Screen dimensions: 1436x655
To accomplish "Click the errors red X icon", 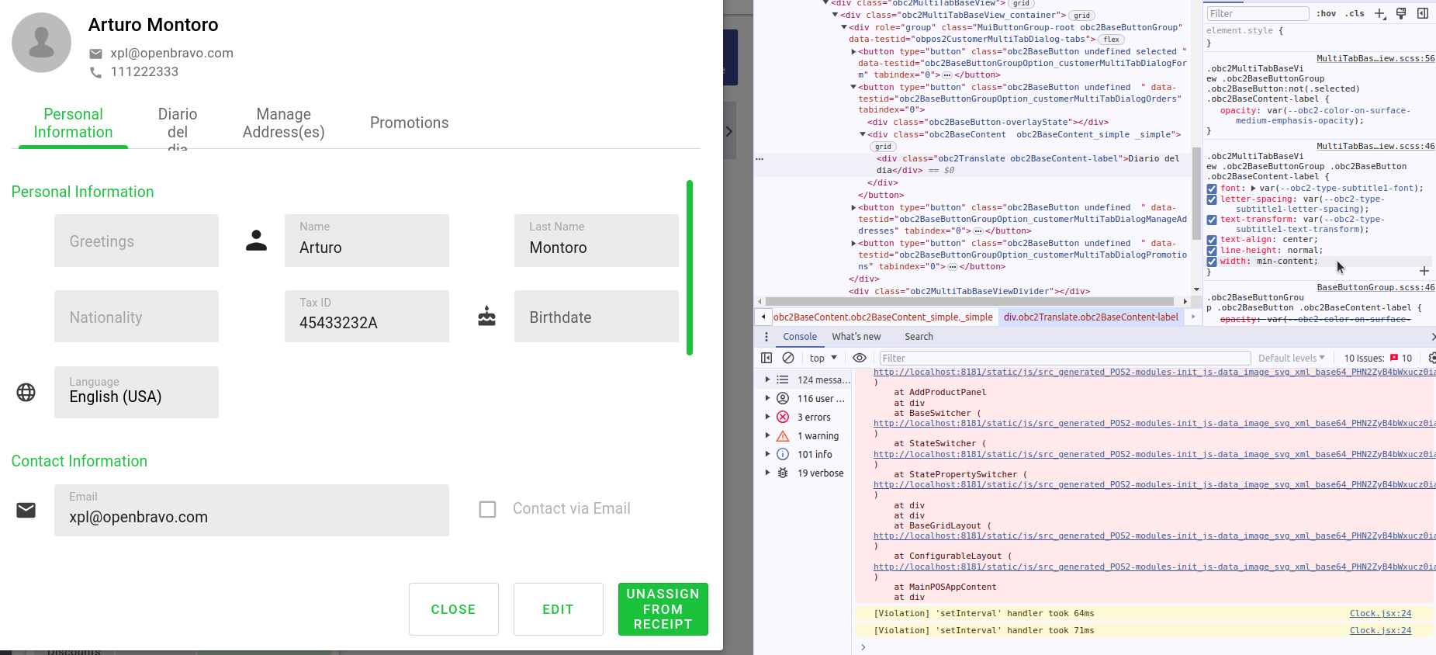I will (783, 417).
